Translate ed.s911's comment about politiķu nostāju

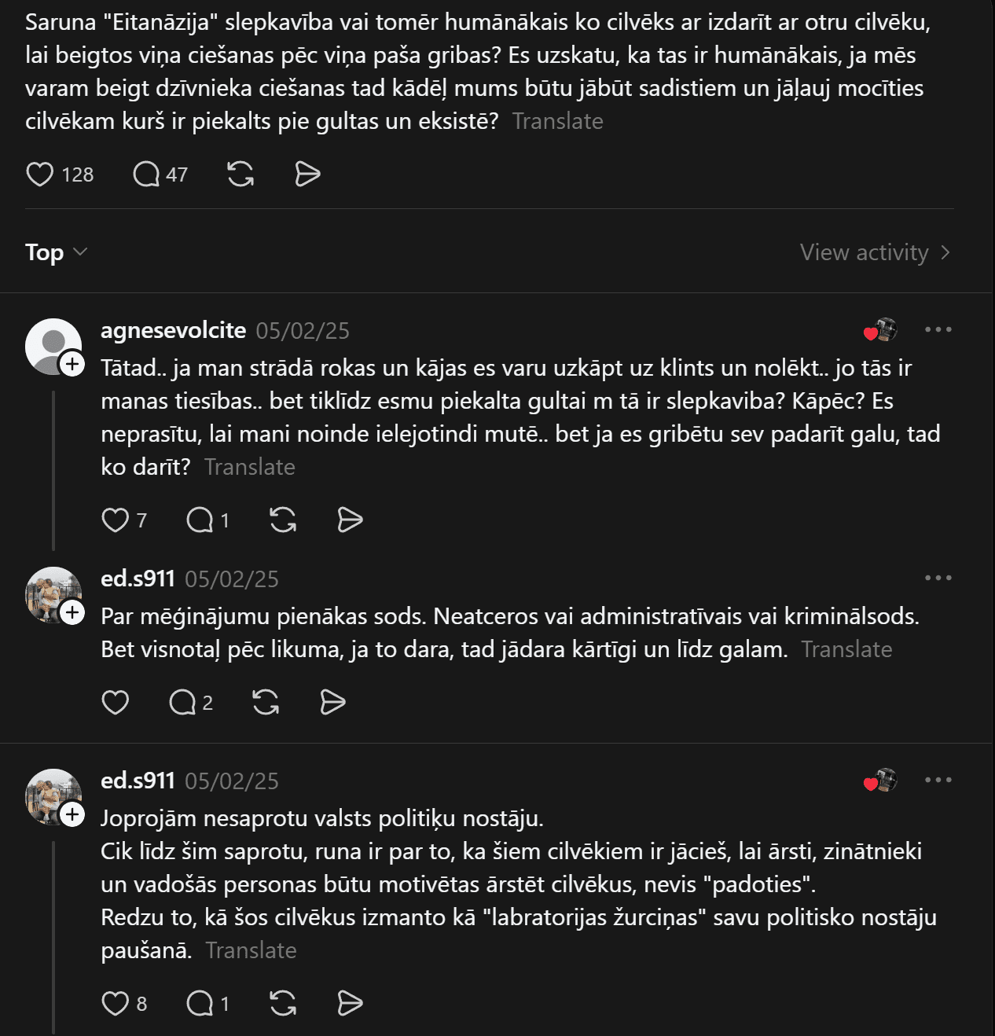[x=251, y=950]
